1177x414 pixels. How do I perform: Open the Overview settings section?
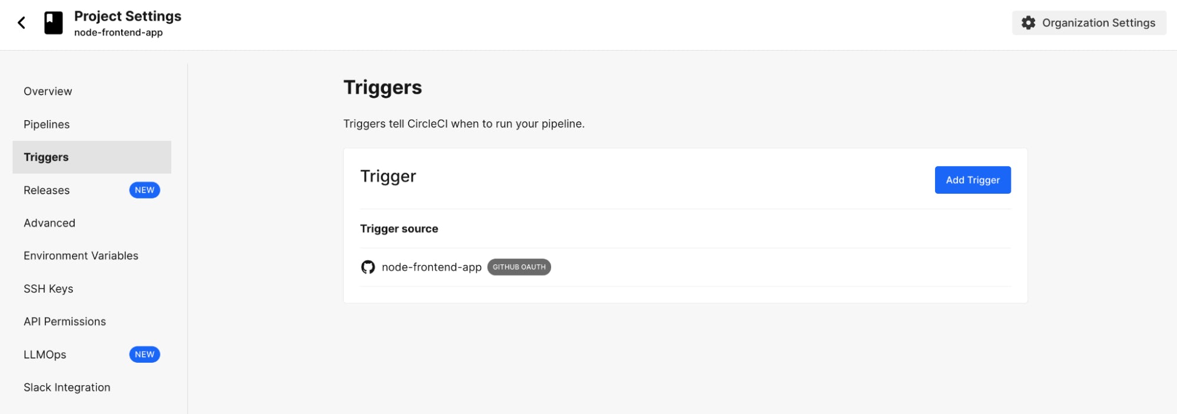pyautogui.click(x=48, y=91)
